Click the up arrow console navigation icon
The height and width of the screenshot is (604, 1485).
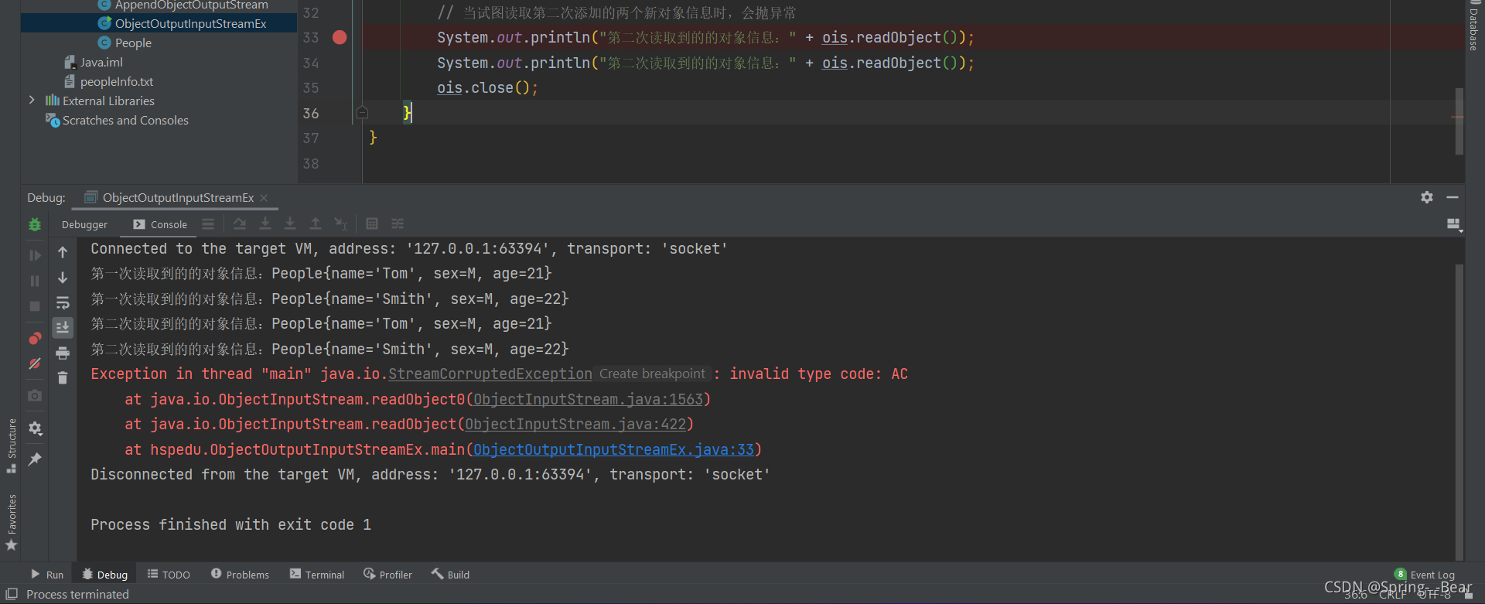[63, 252]
